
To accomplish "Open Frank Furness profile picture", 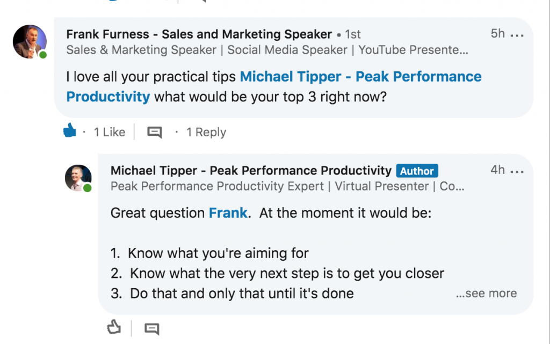I will 30,41.
